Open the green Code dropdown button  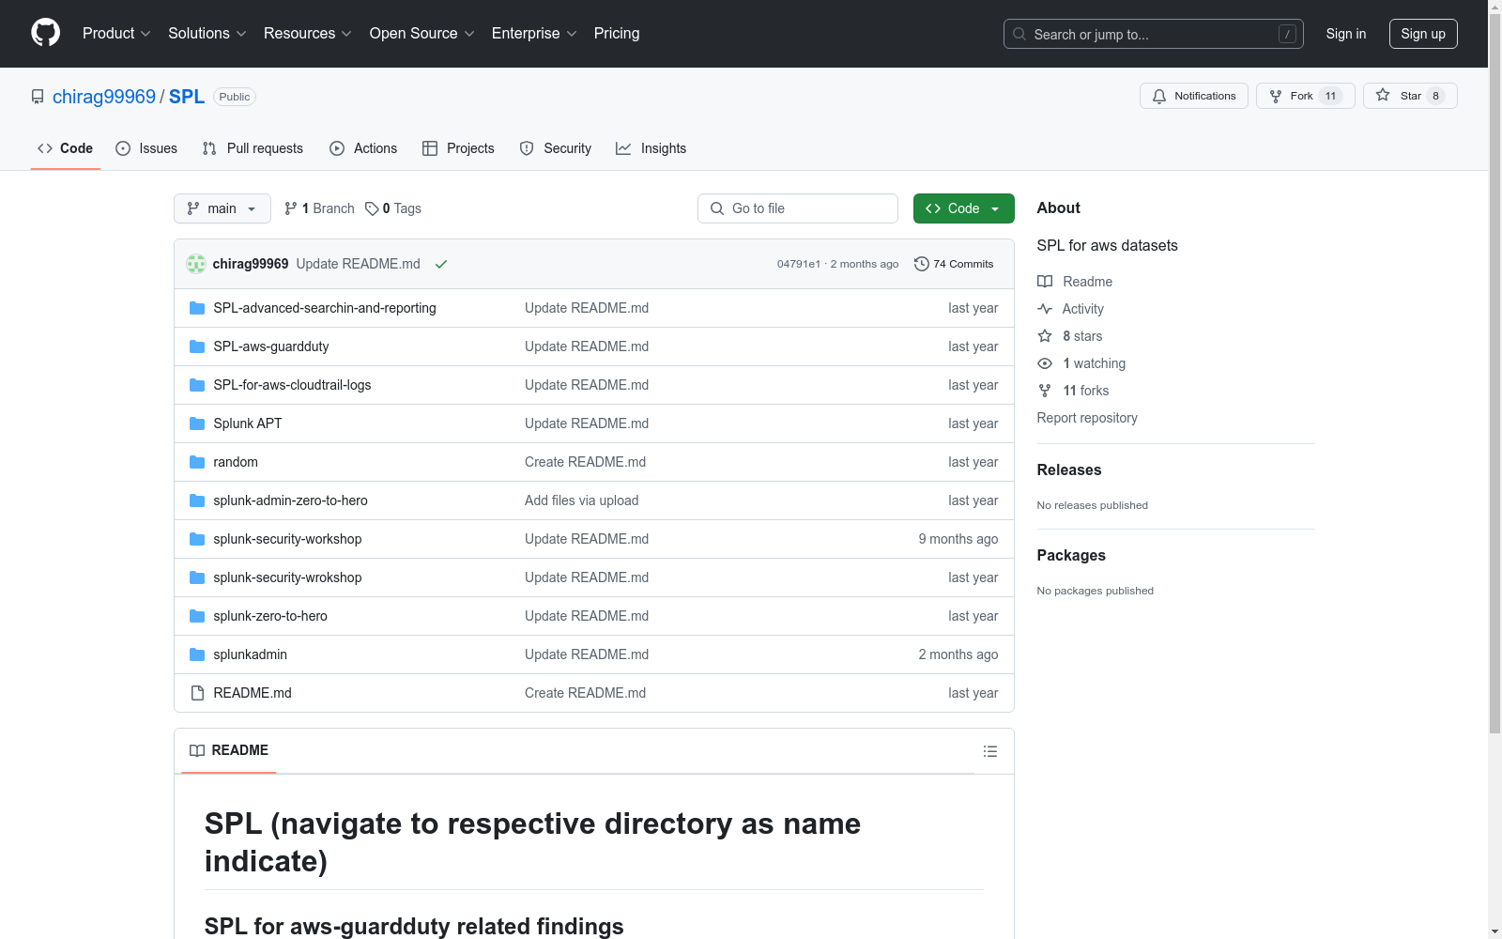click(x=964, y=208)
